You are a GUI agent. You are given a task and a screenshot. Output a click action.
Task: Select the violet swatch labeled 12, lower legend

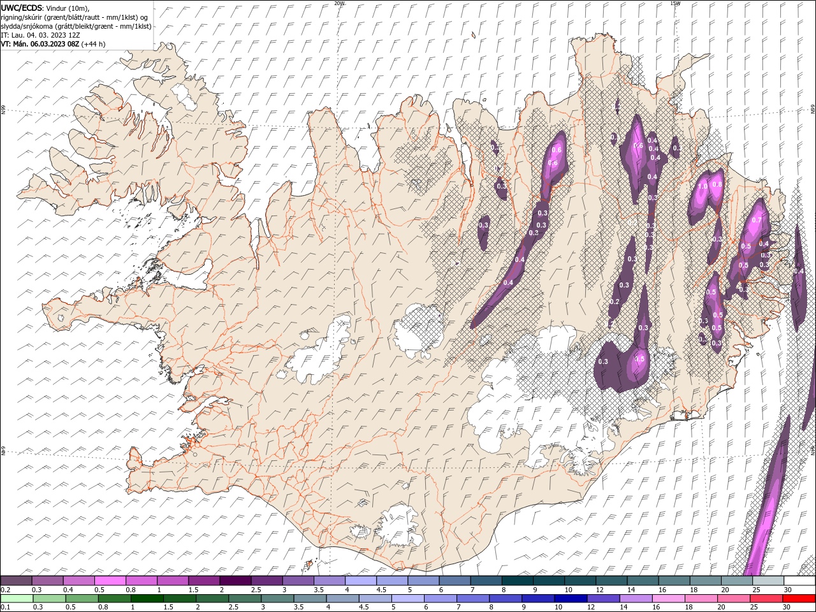click(602, 599)
